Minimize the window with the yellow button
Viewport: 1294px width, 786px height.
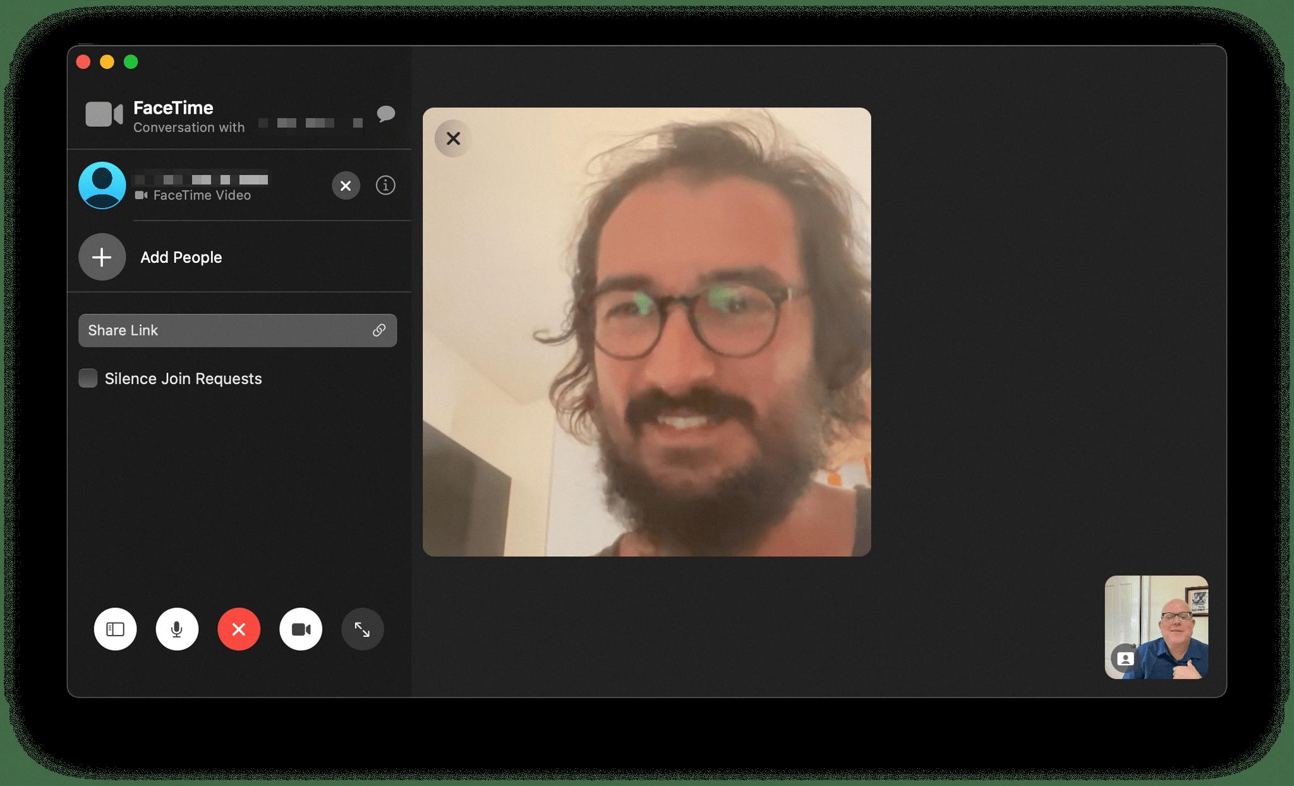pyautogui.click(x=107, y=62)
